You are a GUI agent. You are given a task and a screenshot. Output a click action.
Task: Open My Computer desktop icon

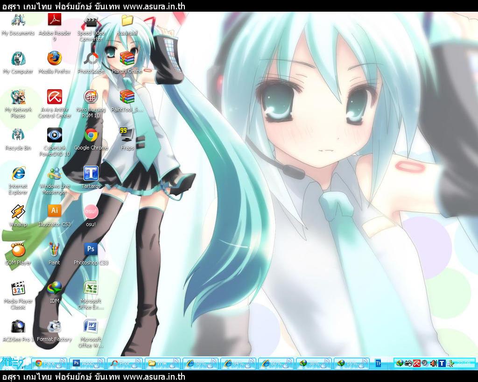(x=18, y=63)
